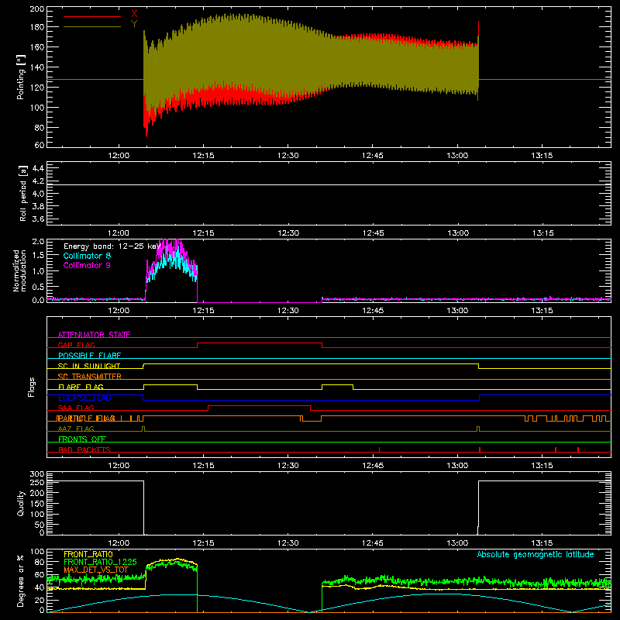This screenshot has height=620, width=620.
Task: Click the PARTICLE_FLAG label
Action: click(x=86, y=418)
